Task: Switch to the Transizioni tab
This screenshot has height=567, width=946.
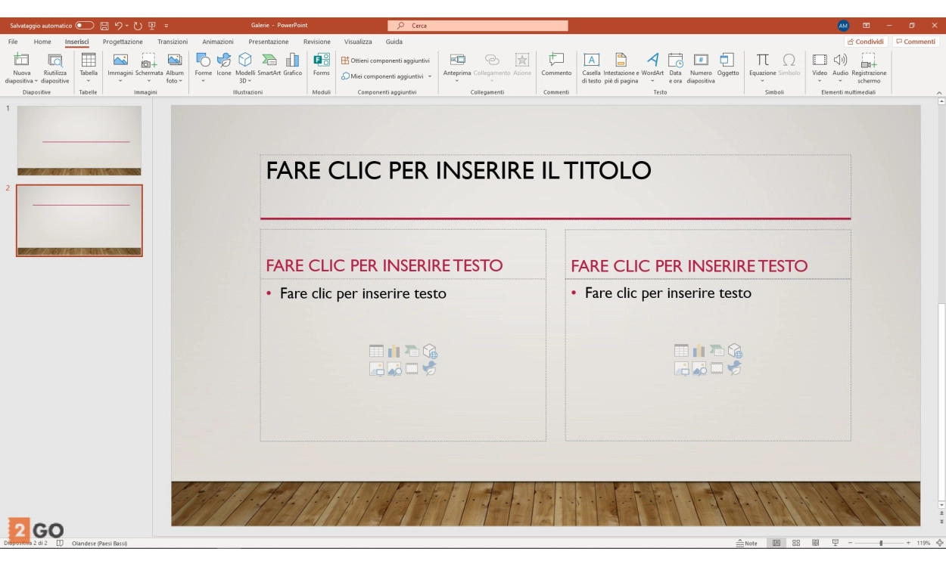Action: point(173,42)
